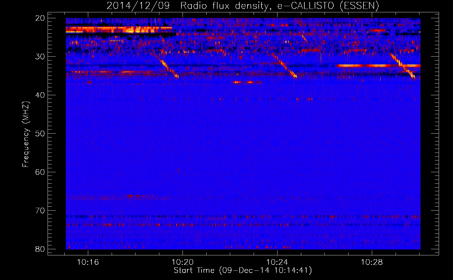Click the red horizontal band near 32 MHz after 10:26
Viewport: 453px width, 280px height.
pyautogui.click(x=378, y=66)
